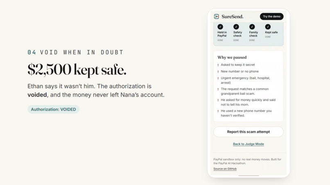Click the Family check step label
Screen dimensions: 330x185
[253, 34]
